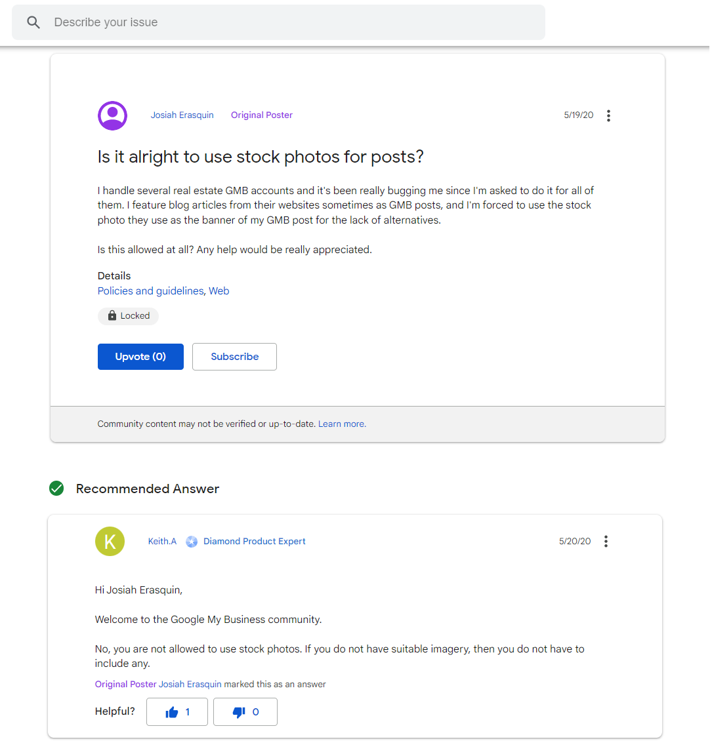
Task: Expand answer options via its three-dot menu
Action: coord(606,541)
